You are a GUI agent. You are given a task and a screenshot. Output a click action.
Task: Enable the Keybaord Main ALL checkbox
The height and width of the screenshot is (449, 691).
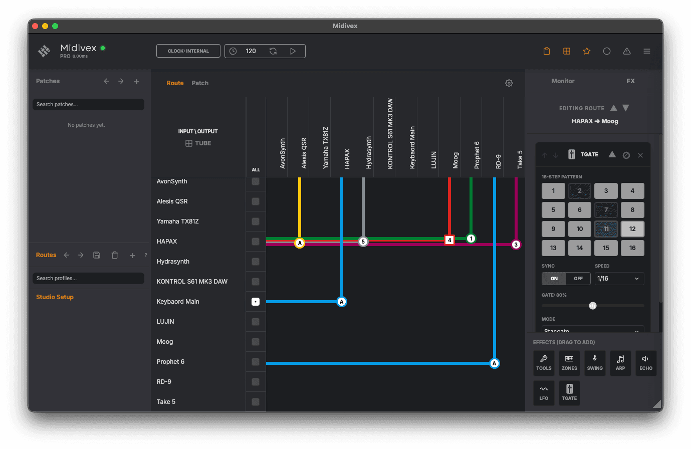coord(256,301)
